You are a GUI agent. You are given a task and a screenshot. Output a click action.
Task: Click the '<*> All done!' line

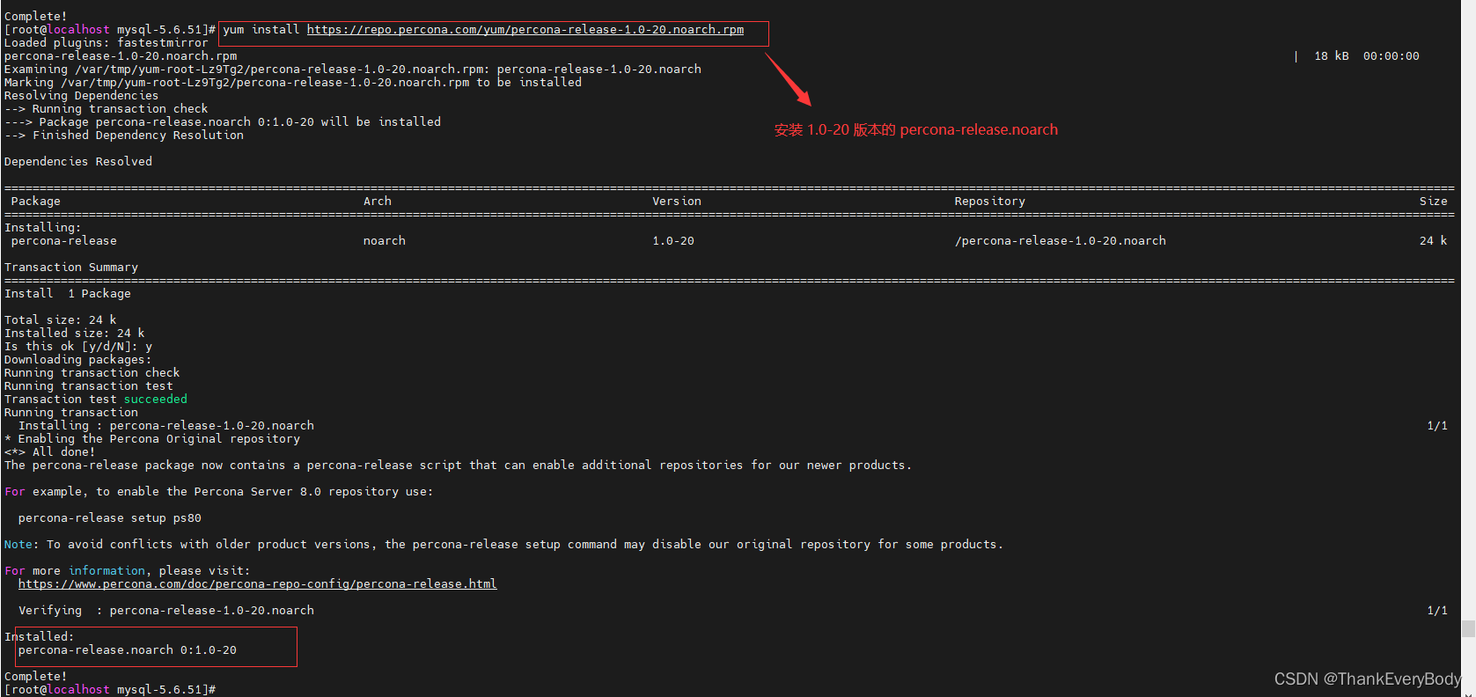pyautogui.click(x=50, y=452)
